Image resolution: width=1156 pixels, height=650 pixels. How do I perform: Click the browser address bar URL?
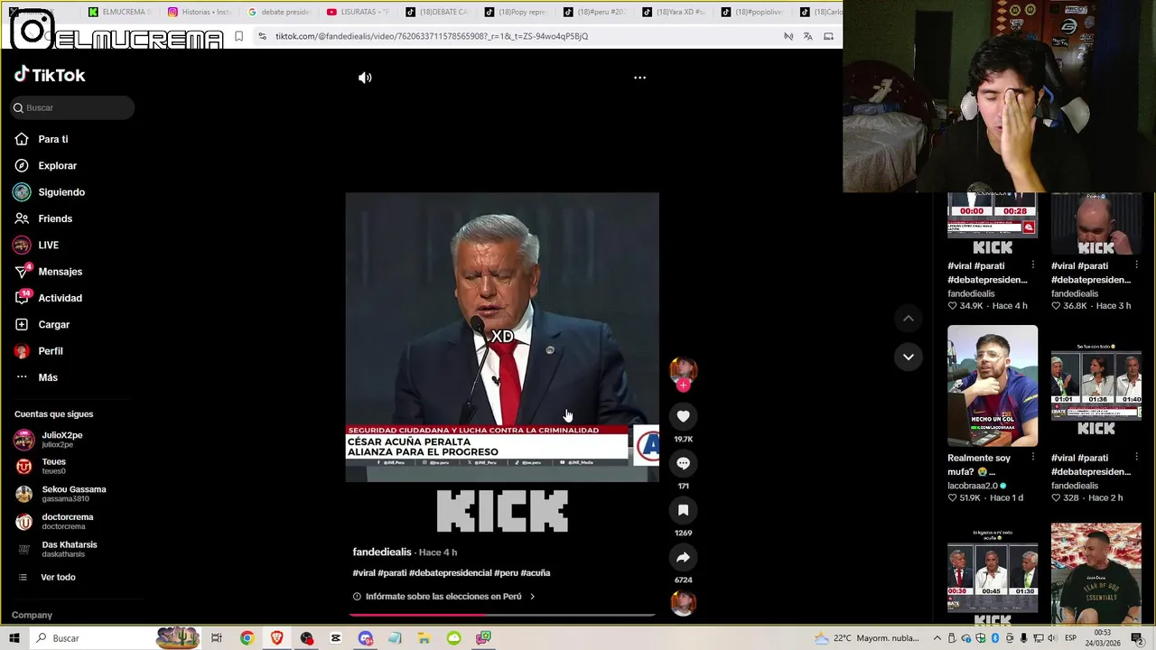click(431, 36)
